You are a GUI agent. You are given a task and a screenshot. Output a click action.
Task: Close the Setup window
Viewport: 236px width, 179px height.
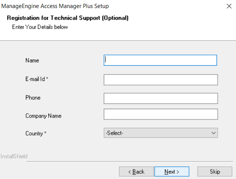[229, 6]
